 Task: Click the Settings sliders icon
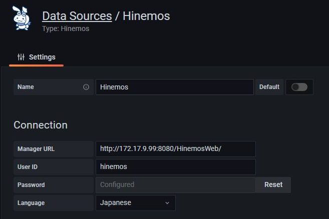(21, 57)
